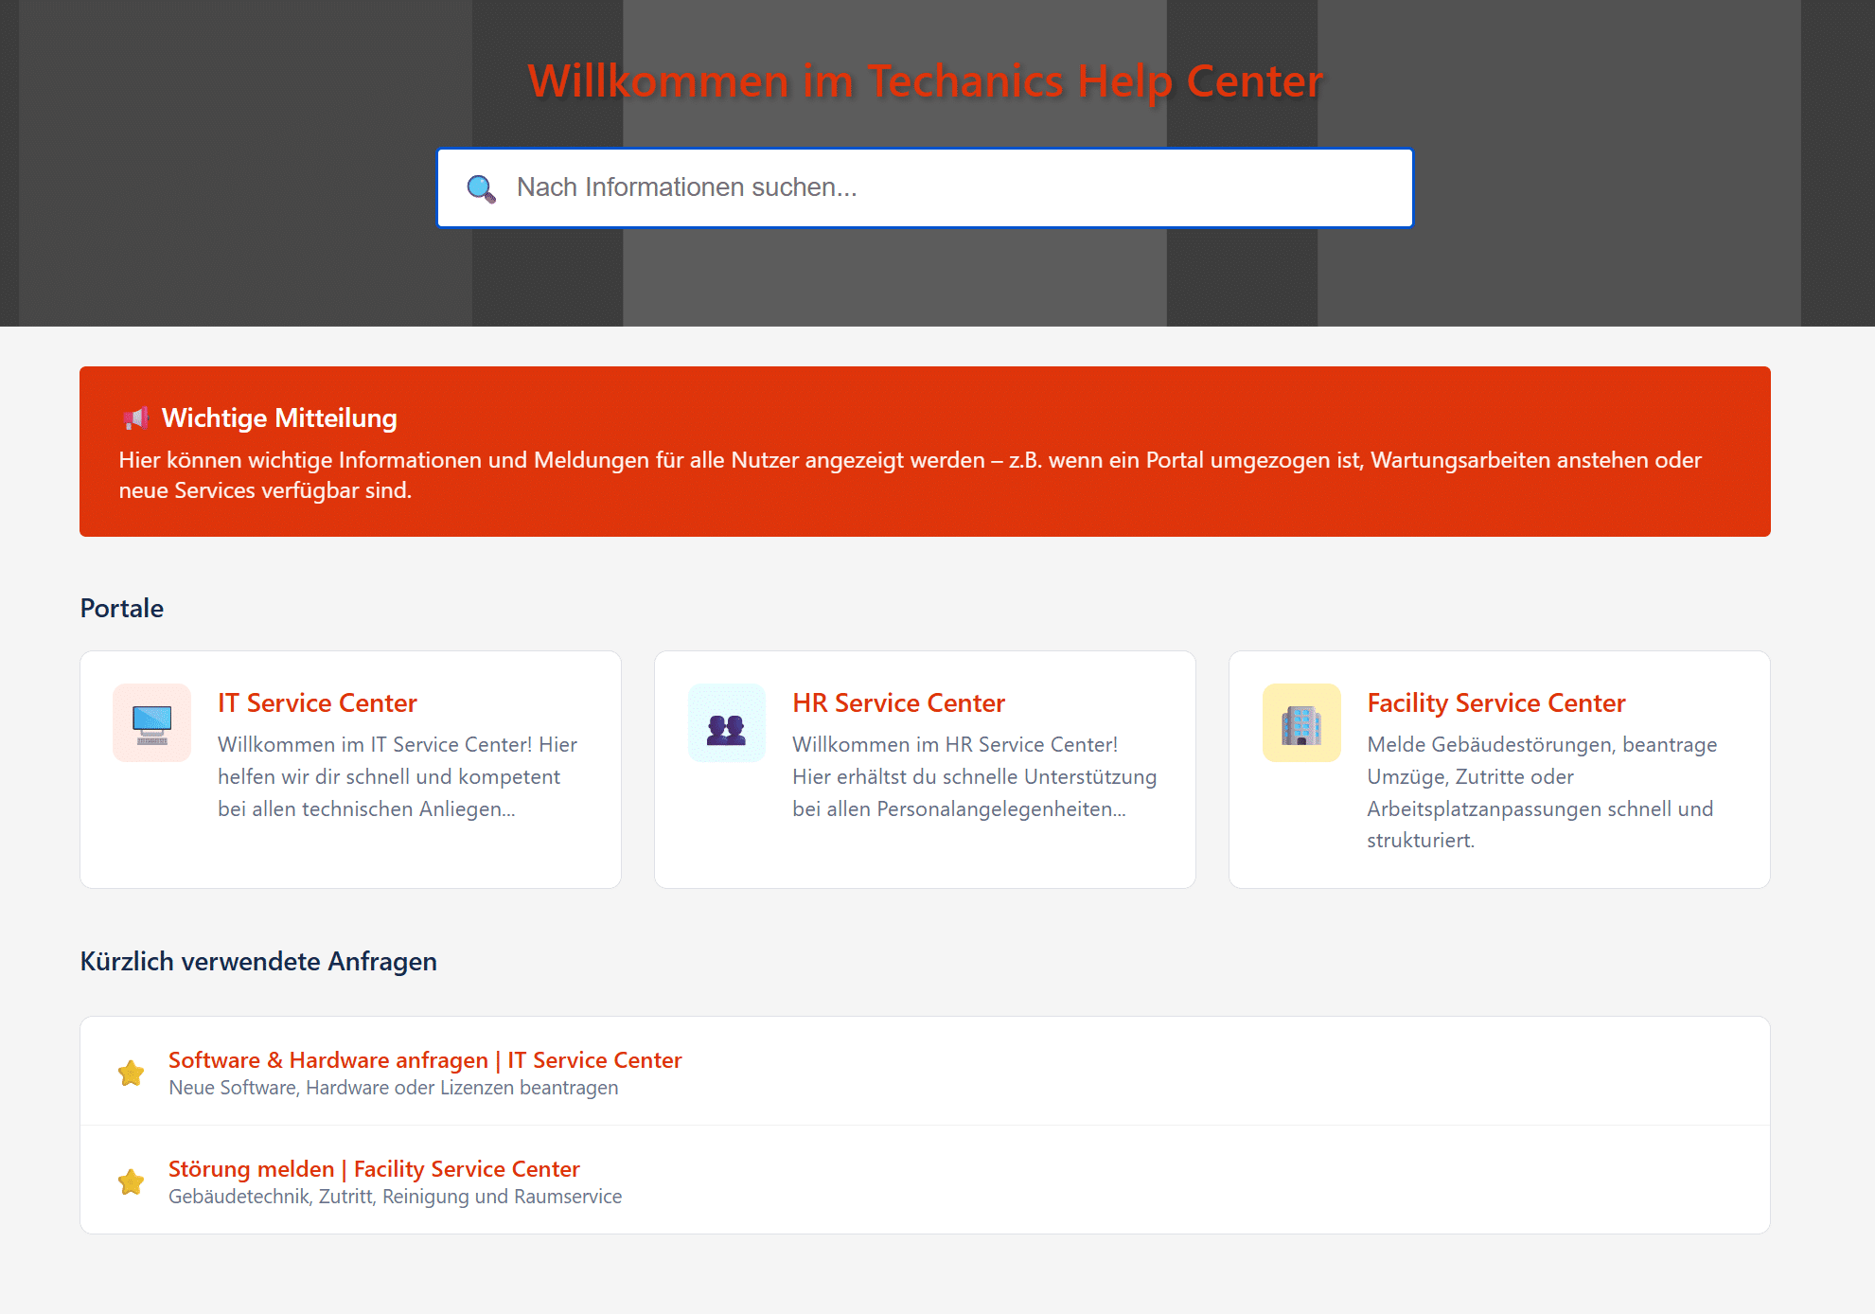This screenshot has width=1875, height=1314.
Task: Click 'Gebäudetechnik, Zutritt, Reinigung und Raumservice' subtitle
Action: pos(395,1197)
